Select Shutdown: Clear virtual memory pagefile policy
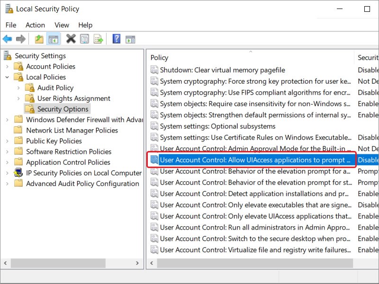The height and width of the screenshot is (284, 379). click(222, 70)
